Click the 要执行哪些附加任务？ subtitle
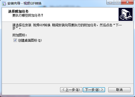Screen dimensions: 135x97 [28, 15]
